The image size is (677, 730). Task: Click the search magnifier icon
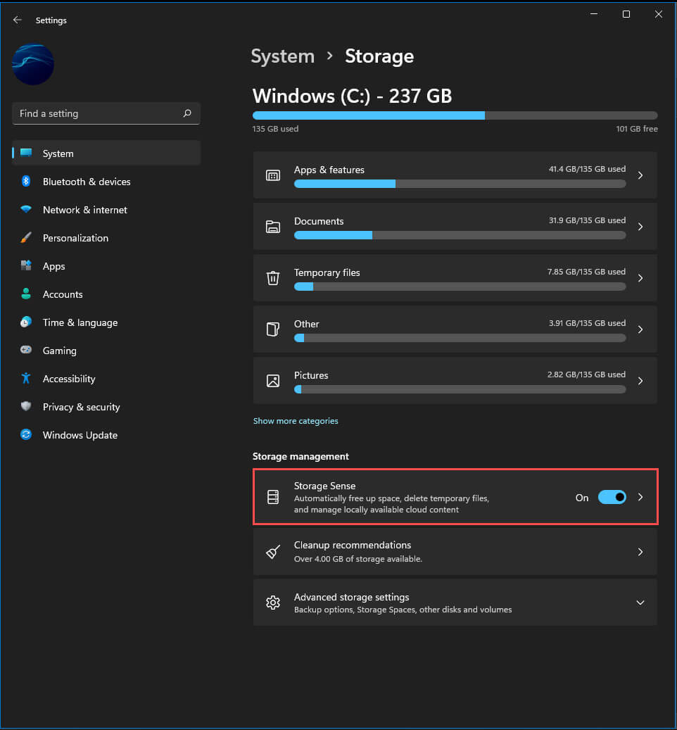tap(187, 113)
